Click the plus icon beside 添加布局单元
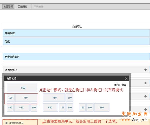Screen dimensions: 150x125 6,123
